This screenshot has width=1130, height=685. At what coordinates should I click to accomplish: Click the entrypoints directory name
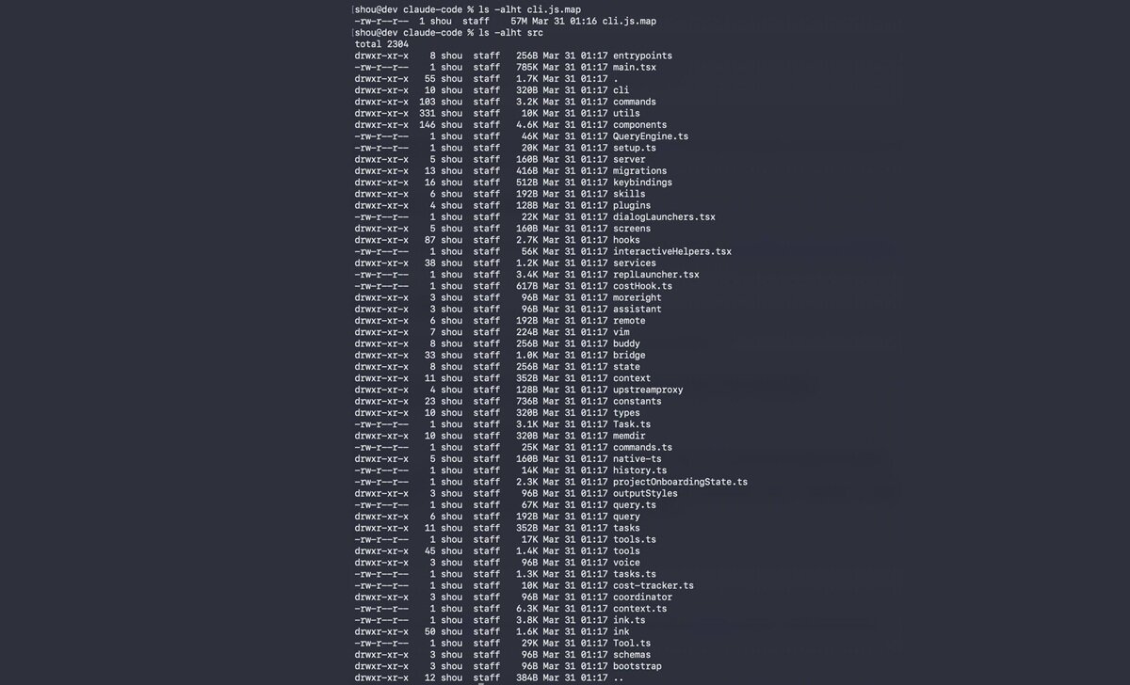pos(642,56)
